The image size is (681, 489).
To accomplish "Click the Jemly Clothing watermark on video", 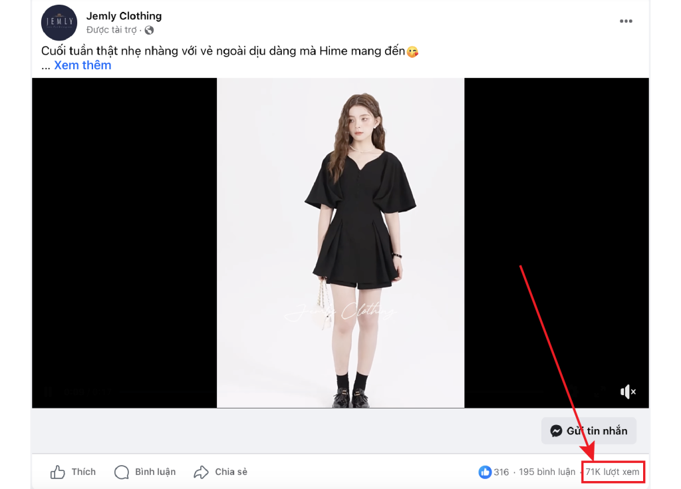I will 340,311.
